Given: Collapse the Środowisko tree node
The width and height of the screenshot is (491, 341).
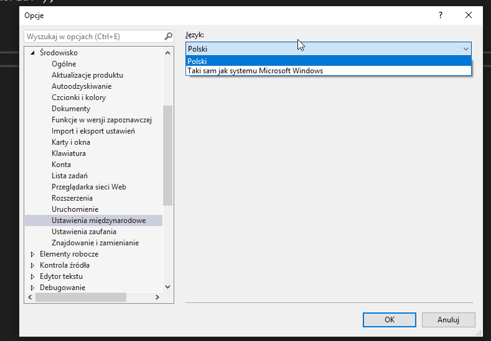Looking at the screenshot, I should pos(32,53).
